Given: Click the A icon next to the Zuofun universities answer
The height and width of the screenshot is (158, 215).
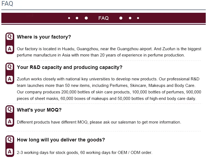Looking at the screenshot, I should point(10,79).
